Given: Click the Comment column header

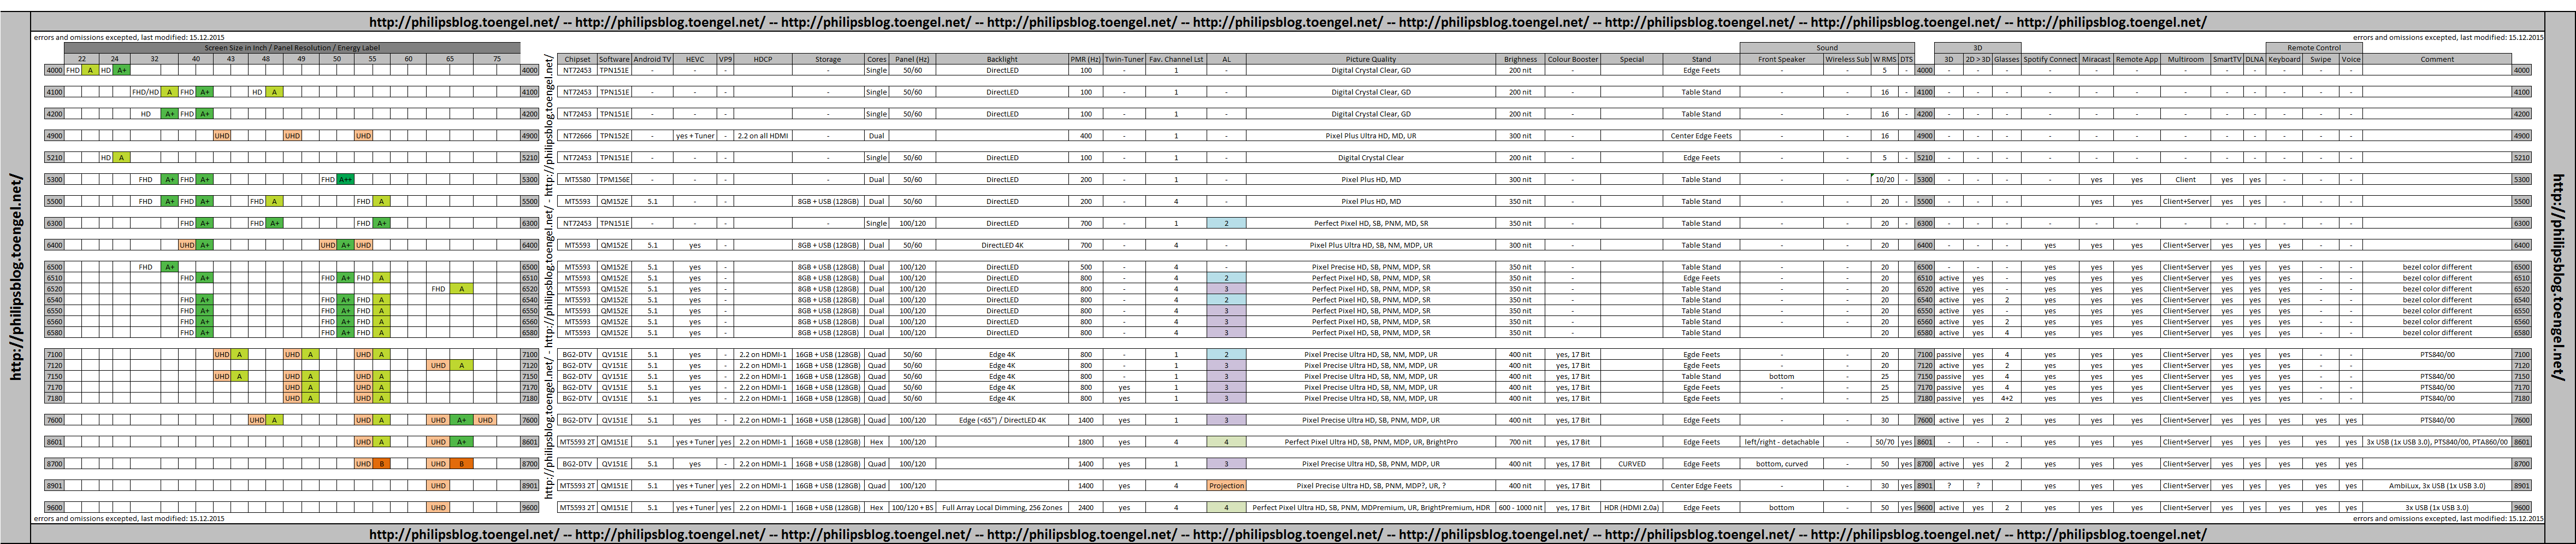Looking at the screenshot, I should coord(2437,59).
